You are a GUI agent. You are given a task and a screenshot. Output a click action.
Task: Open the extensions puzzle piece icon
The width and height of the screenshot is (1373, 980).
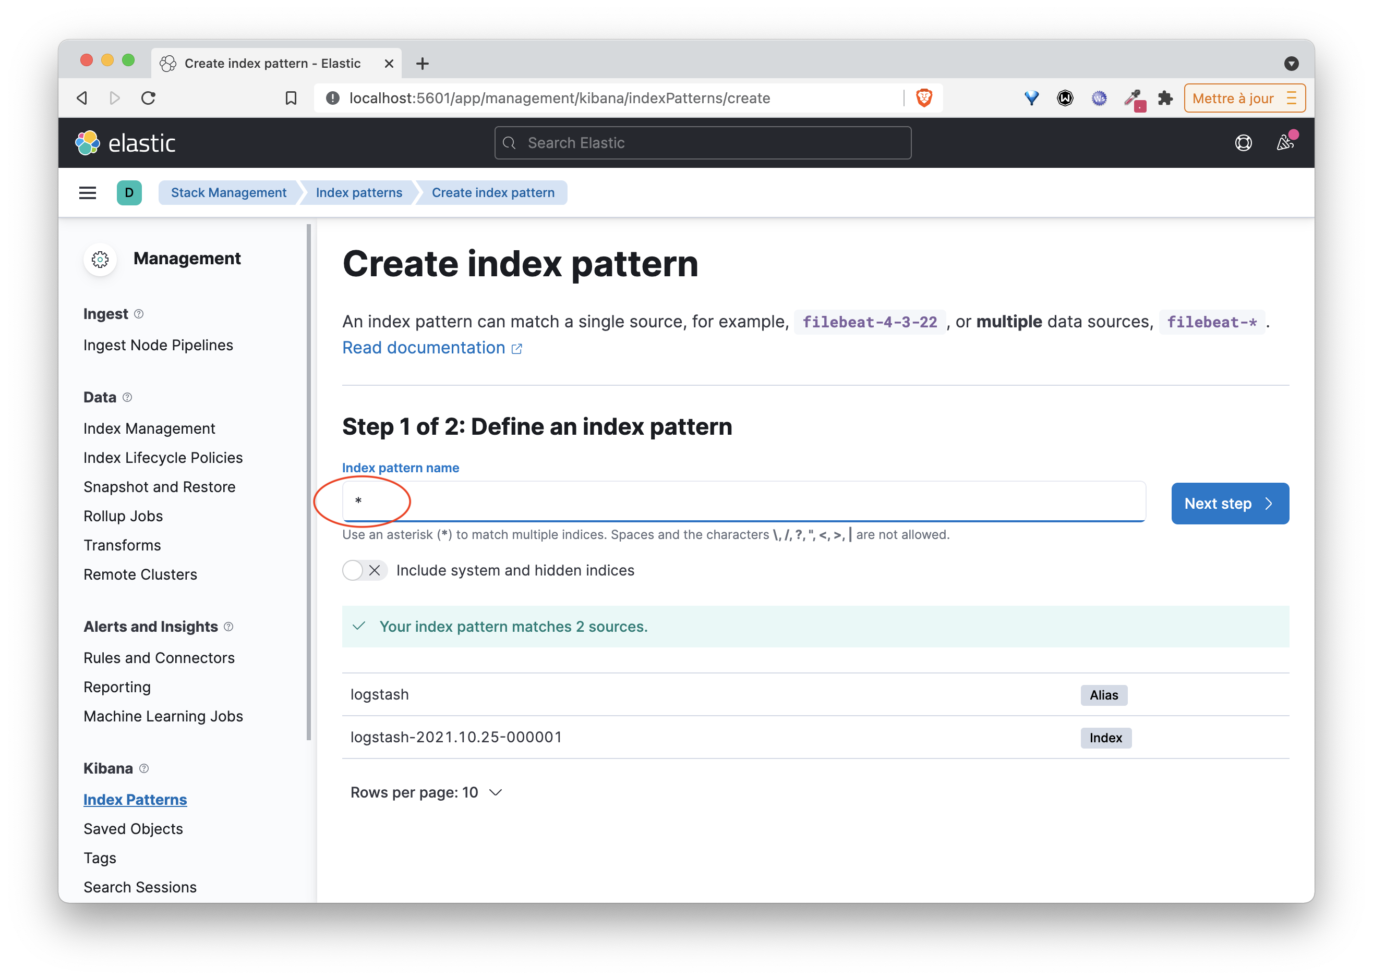tap(1165, 98)
